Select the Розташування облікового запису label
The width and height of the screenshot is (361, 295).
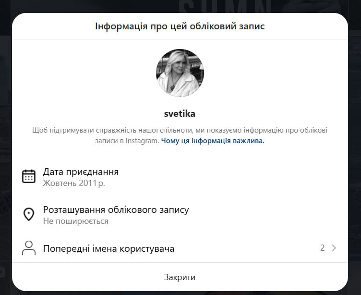click(116, 209)
